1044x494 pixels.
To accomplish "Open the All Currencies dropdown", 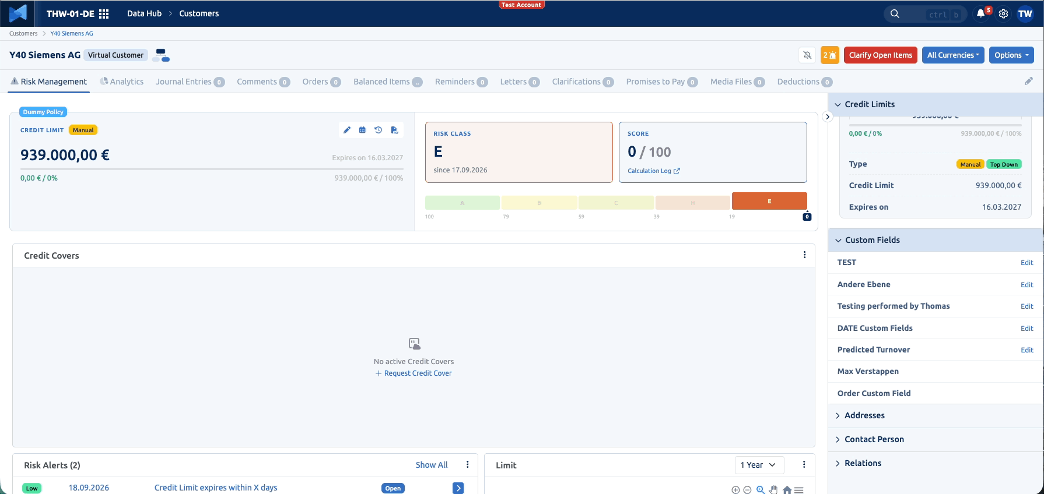I will pyautogui.click(x=953, y=55).
